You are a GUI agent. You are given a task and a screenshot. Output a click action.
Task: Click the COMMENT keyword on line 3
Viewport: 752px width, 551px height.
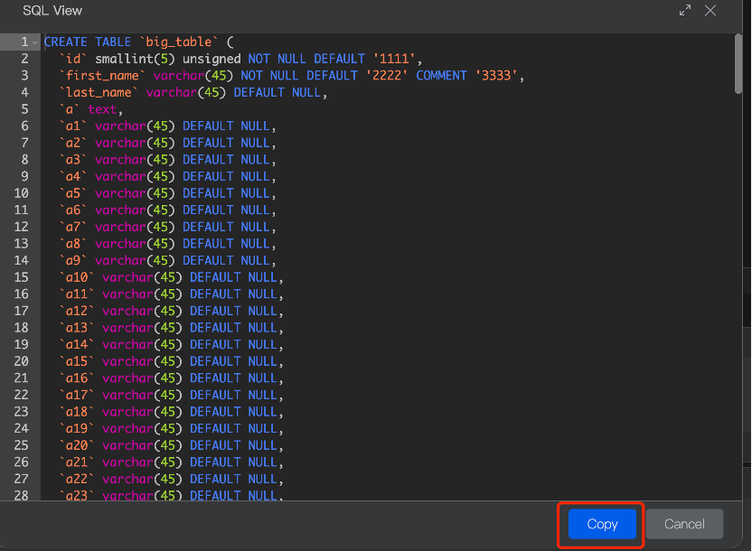[441, 76]
